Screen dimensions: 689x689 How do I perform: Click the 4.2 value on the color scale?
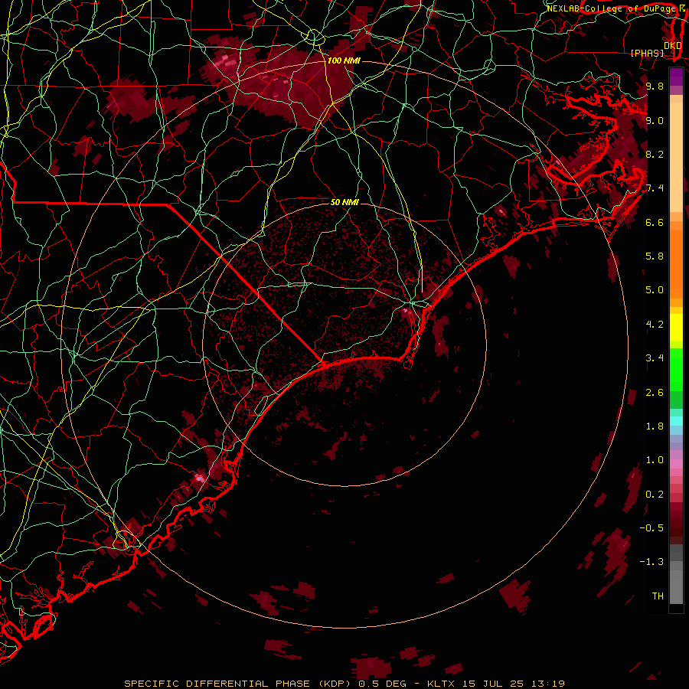[655, 325]
